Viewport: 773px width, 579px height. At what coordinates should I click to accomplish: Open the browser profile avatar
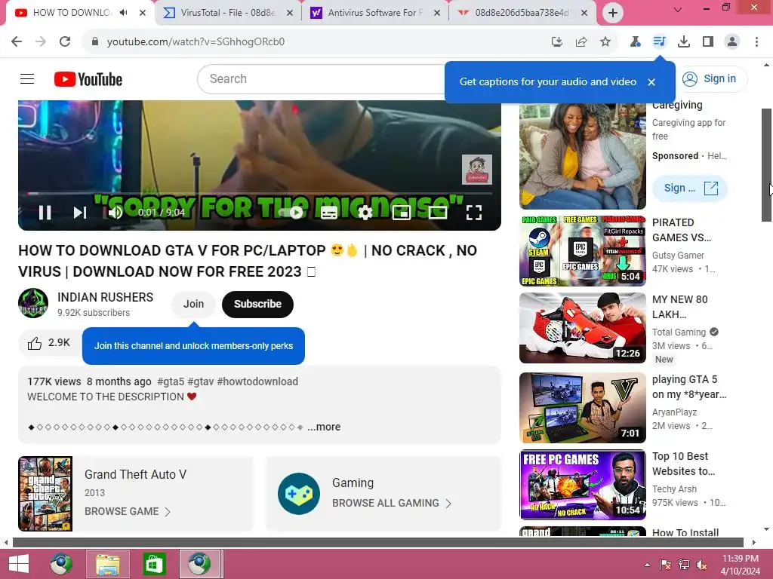[x=732, y=42]
